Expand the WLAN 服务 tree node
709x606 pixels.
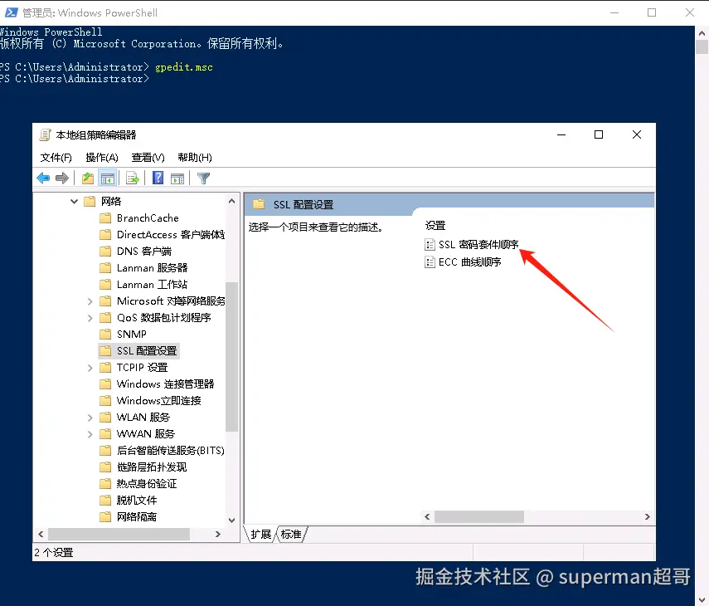pos(90,417)
